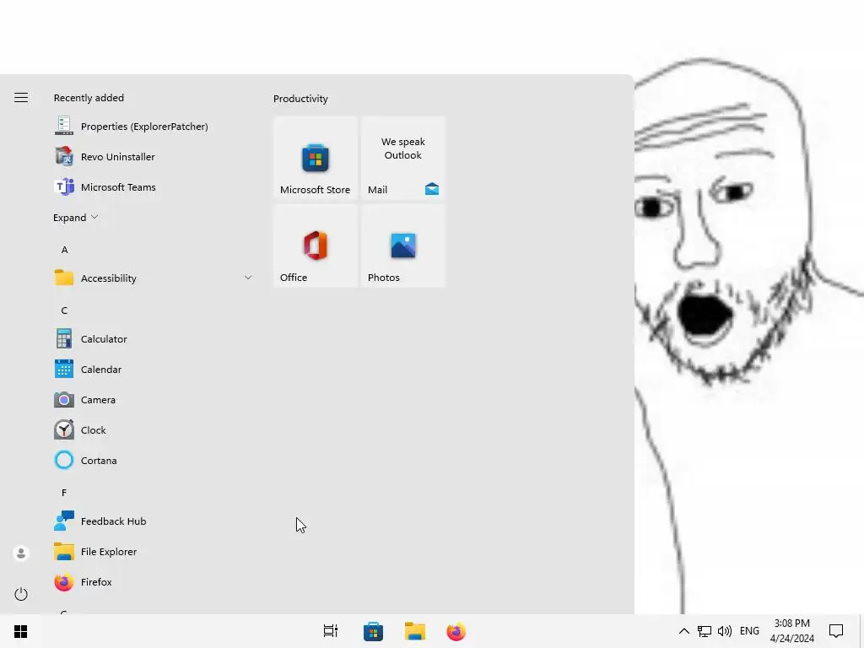The image size is (864, 648).
Task: Launch Firefox from app list
Action: click(x=154, y=582)
